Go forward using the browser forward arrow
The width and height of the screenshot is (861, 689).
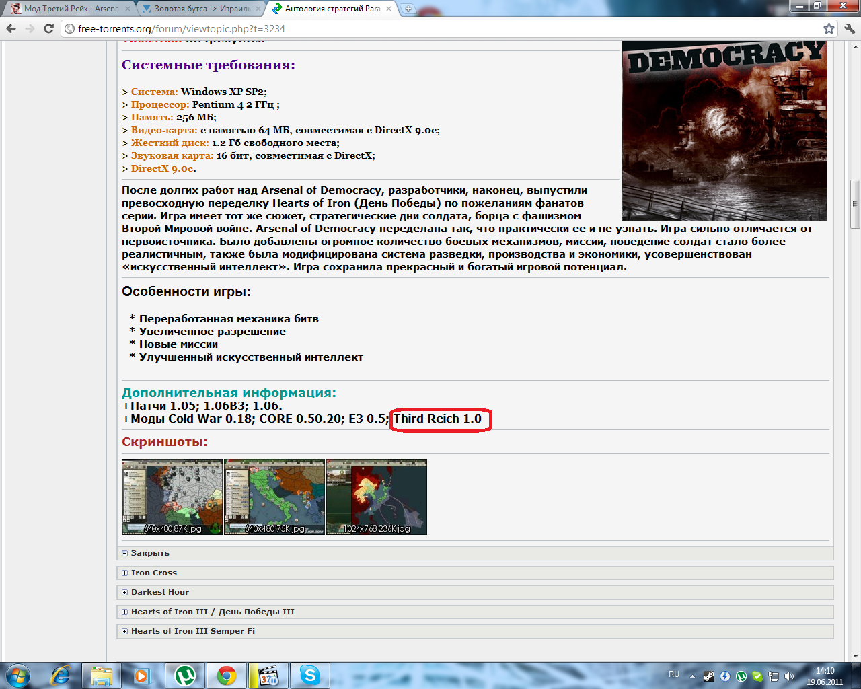point(30,28)
